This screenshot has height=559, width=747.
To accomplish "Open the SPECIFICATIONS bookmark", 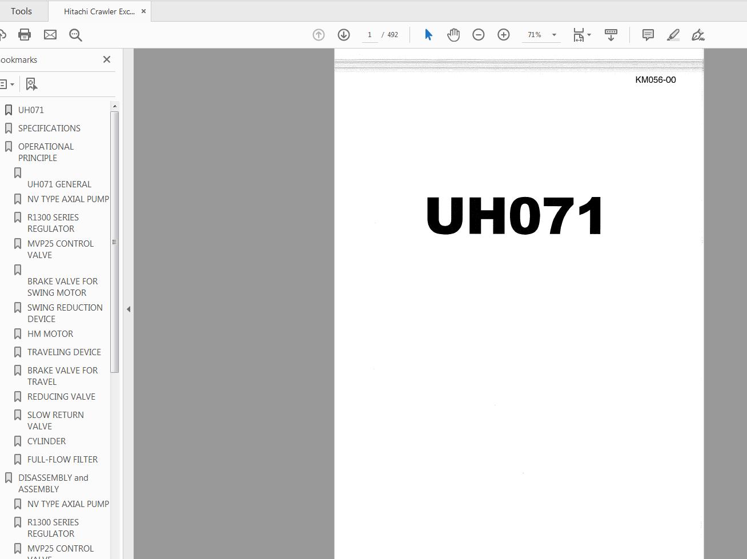I will pos(49,128).
